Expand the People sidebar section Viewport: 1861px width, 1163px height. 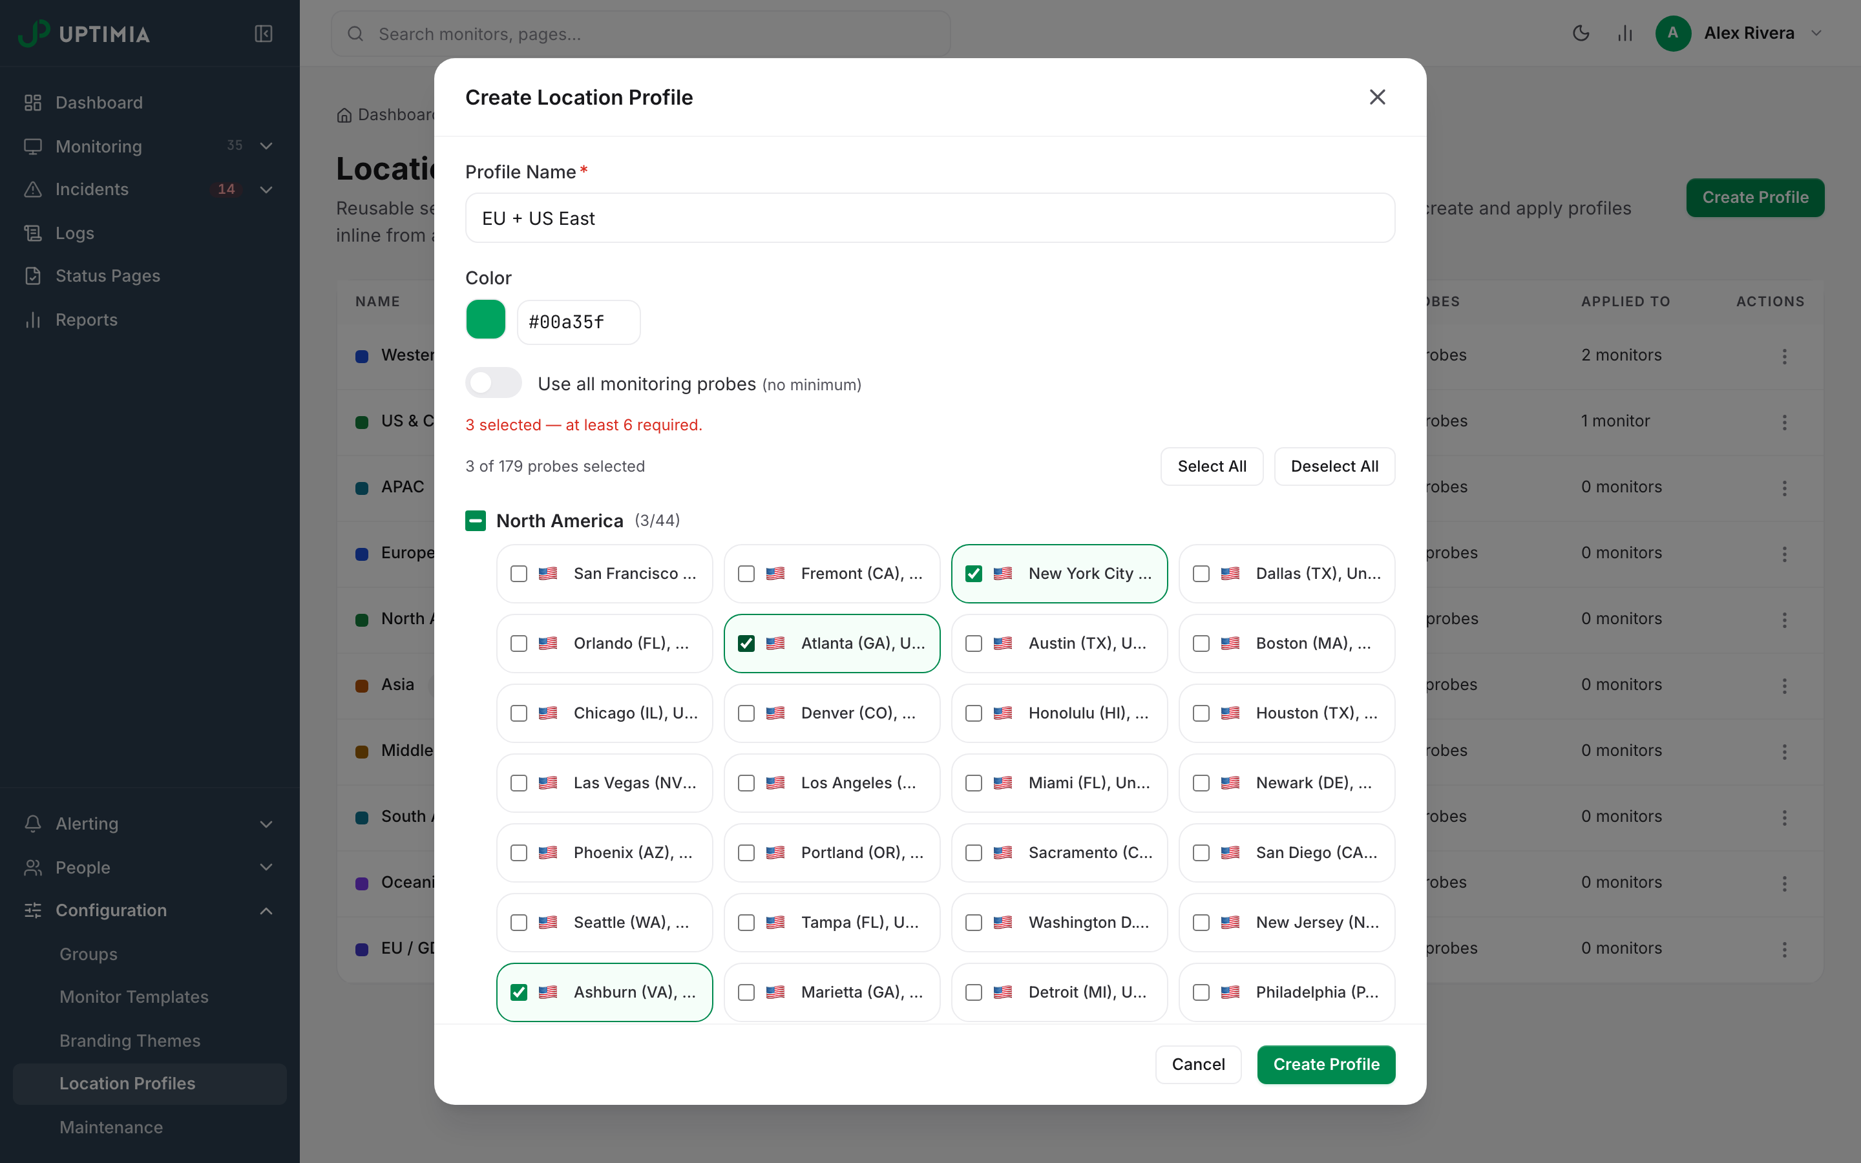tap(266, 867)
